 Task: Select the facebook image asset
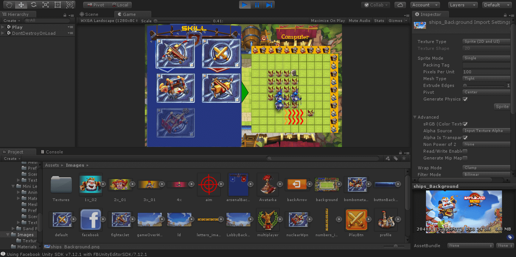90,219
